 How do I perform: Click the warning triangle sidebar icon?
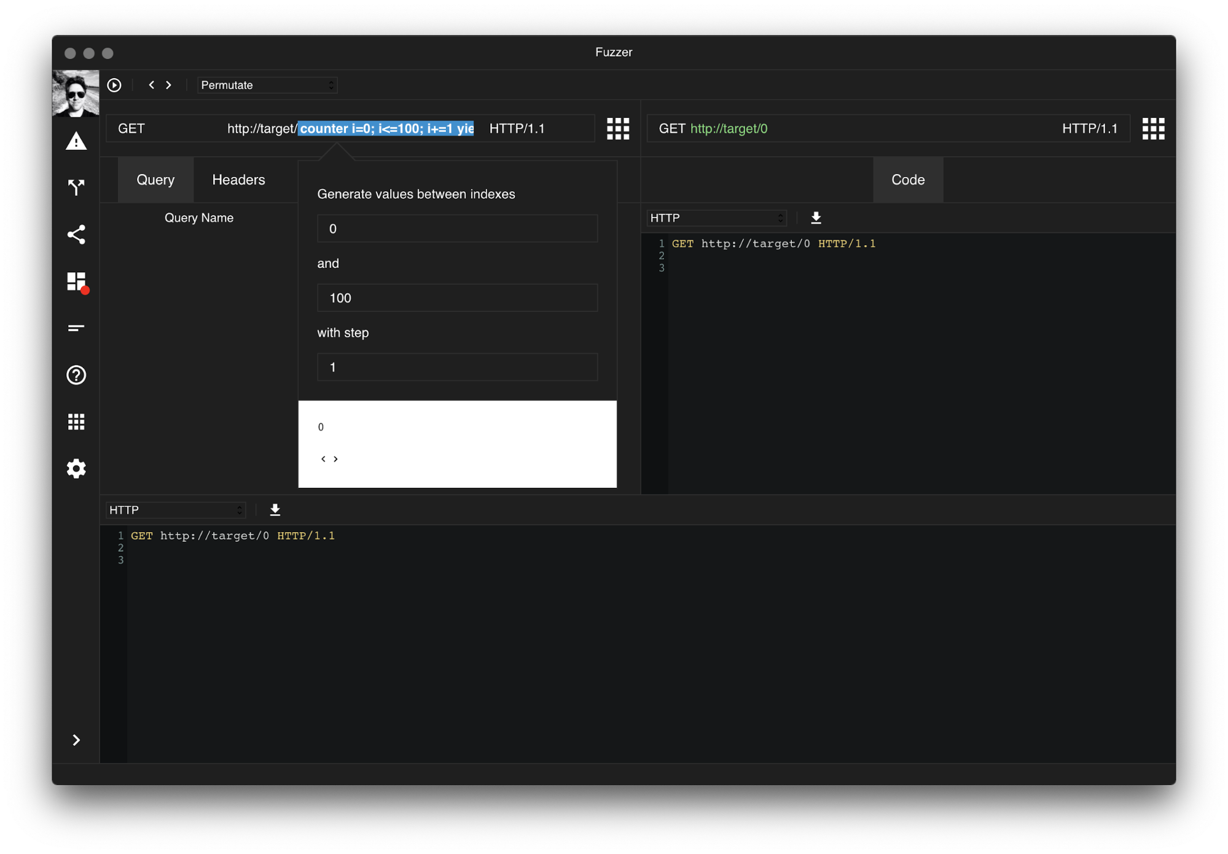click(76, 141)
